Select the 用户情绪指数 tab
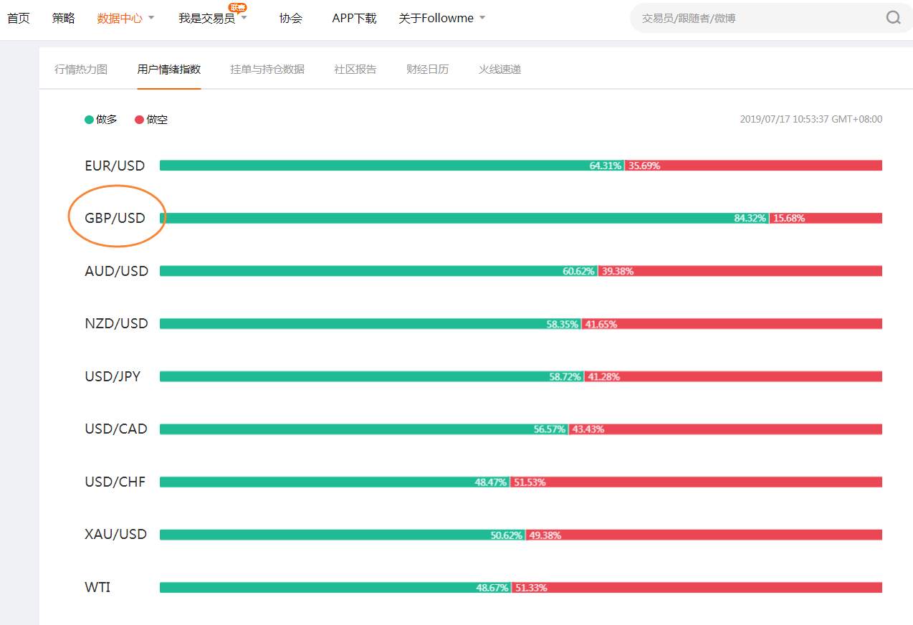 coord(169,70)
